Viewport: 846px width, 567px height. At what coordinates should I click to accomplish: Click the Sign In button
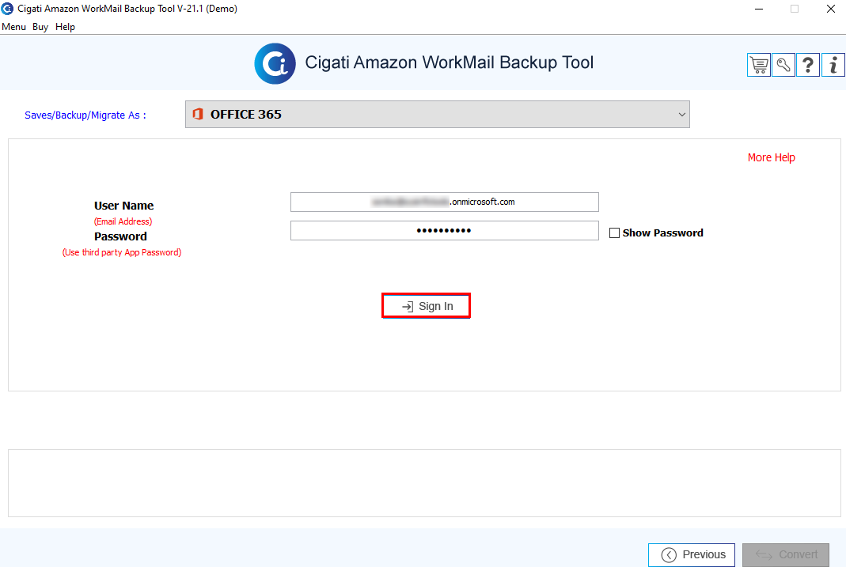pyautogui.click(x=427, y=306)
